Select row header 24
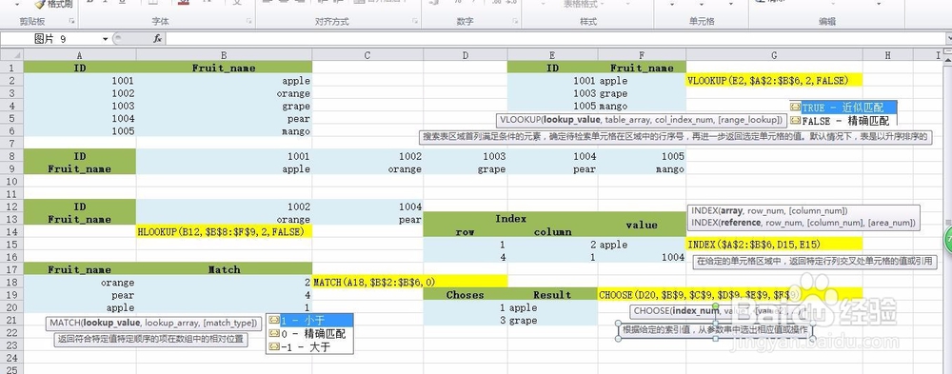Viewport: 952px width, 374px height. pos(11,358)
